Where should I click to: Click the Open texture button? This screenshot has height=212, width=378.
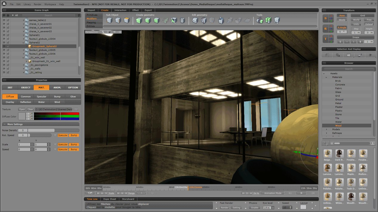pyautogui.click(x=22, y=109)
